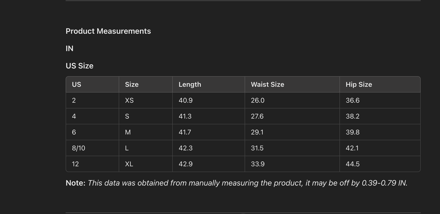Click the US Size heading above the table

point(79,66)
